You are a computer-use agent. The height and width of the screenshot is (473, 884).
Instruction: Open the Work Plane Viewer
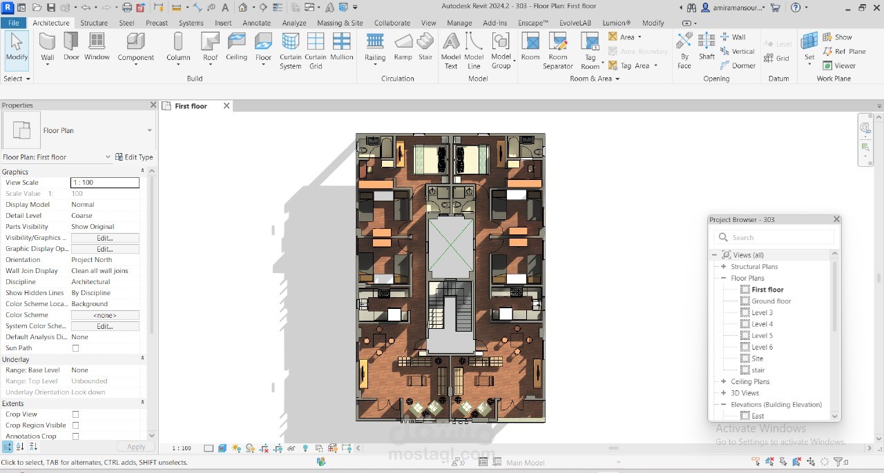point(839,66)
